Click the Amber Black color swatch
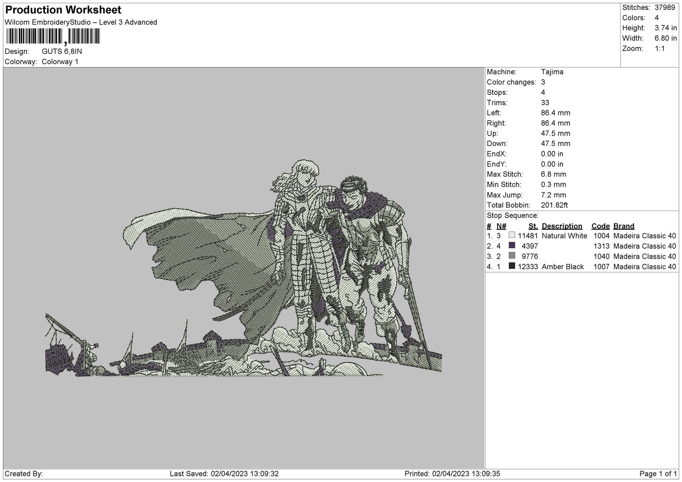Viewport: 682px width, 482px height. tap(512, 266)
